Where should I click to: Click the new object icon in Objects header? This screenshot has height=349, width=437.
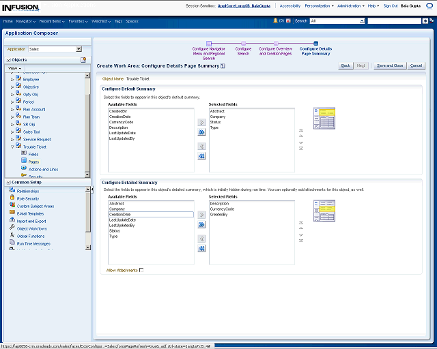pyautogui.click(x=83, y=60)
